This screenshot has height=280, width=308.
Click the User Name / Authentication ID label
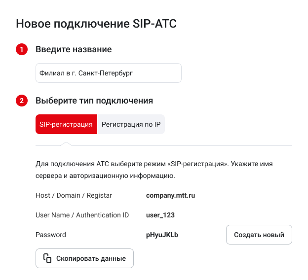[82, 215]
